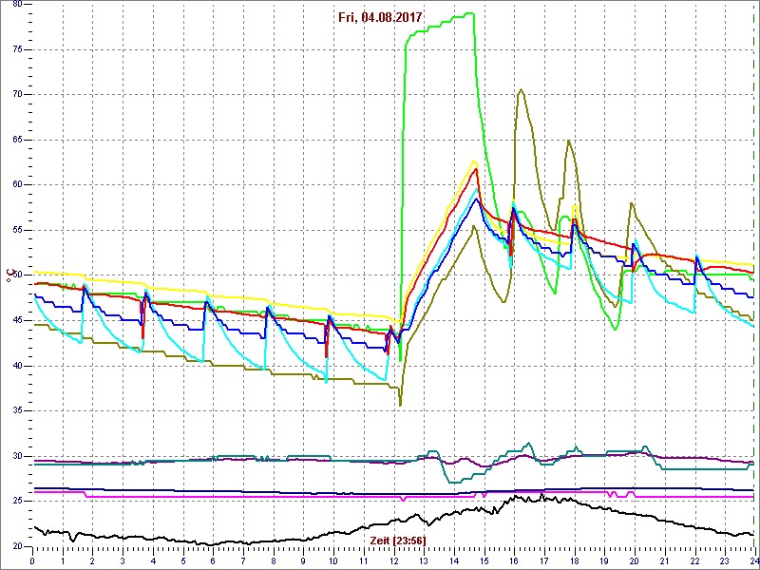Screen dimensions: 760x570
Task: Select the 40 tick label on temperature axis
Action: click(x=17, y=366)
